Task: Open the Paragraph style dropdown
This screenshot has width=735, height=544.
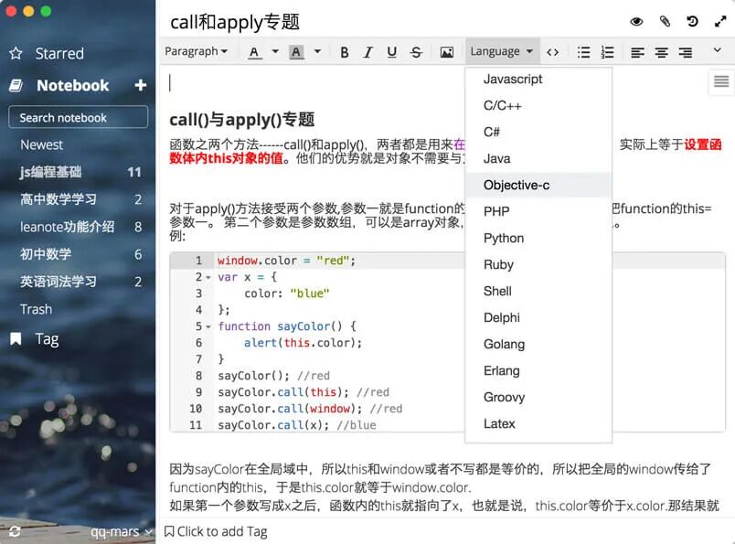Action: tap(196, 51)
